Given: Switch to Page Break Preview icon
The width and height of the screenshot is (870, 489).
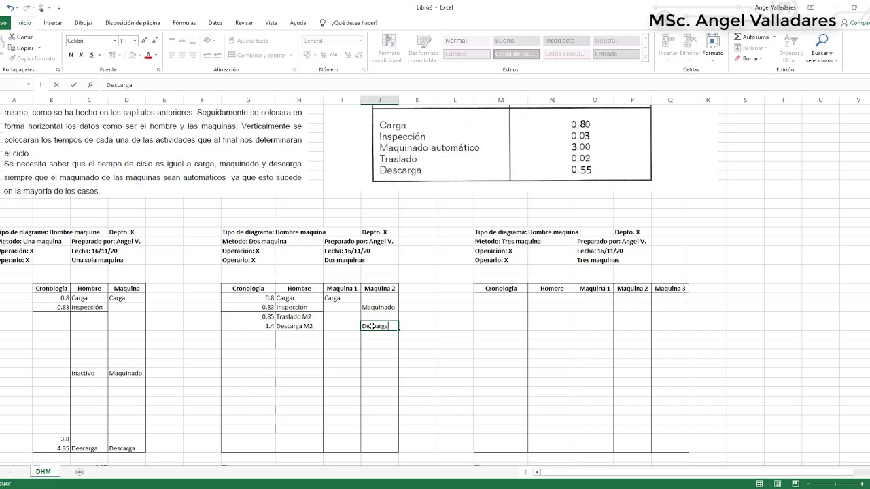Looking at the screenshot, I should 796,484.
